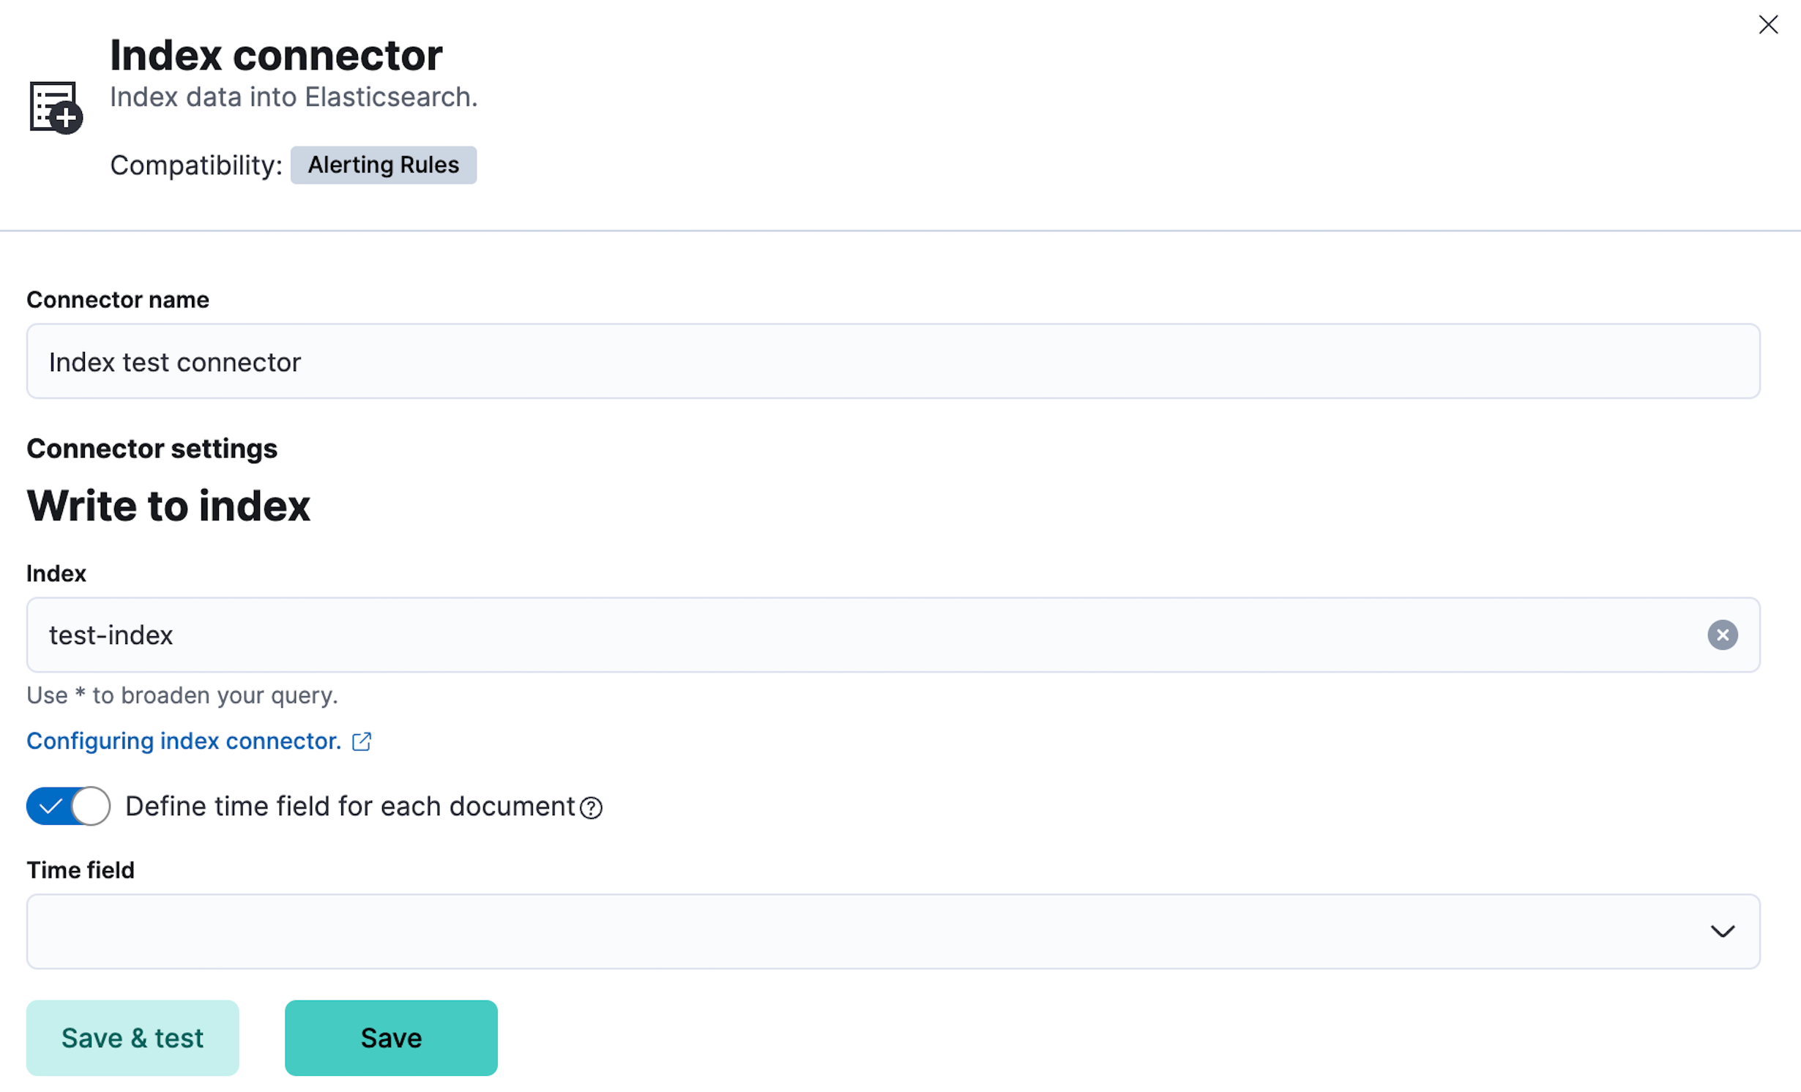Click the Index connector logo icon
This screenshot has height=1092, width=1801.
click(56, 108)
